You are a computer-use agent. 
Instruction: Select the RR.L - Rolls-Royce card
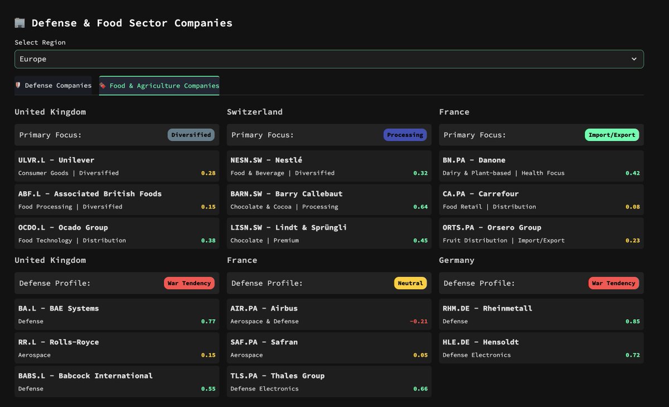(x=117, y=348)
